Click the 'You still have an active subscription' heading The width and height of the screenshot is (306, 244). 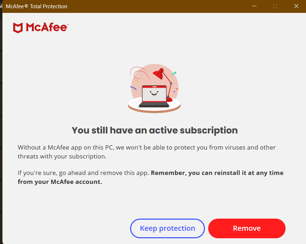154,130
